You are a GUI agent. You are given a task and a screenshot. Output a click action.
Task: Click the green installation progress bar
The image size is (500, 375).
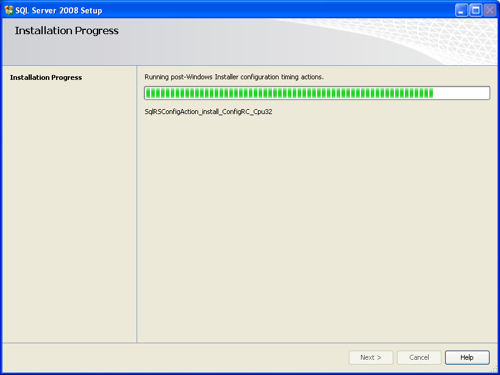pos(317,93)
